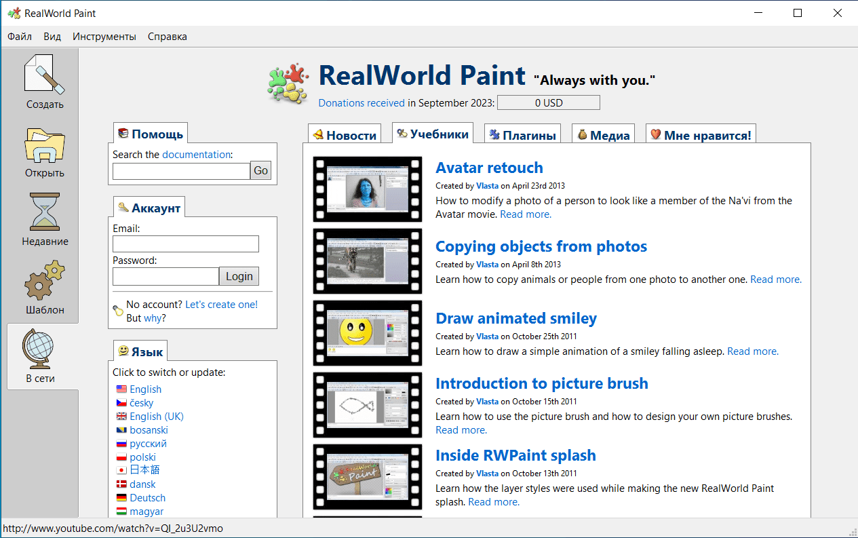The image size is (858, 538).
Task: Select the Недавние hourglass icon
Action: (44, 212)
